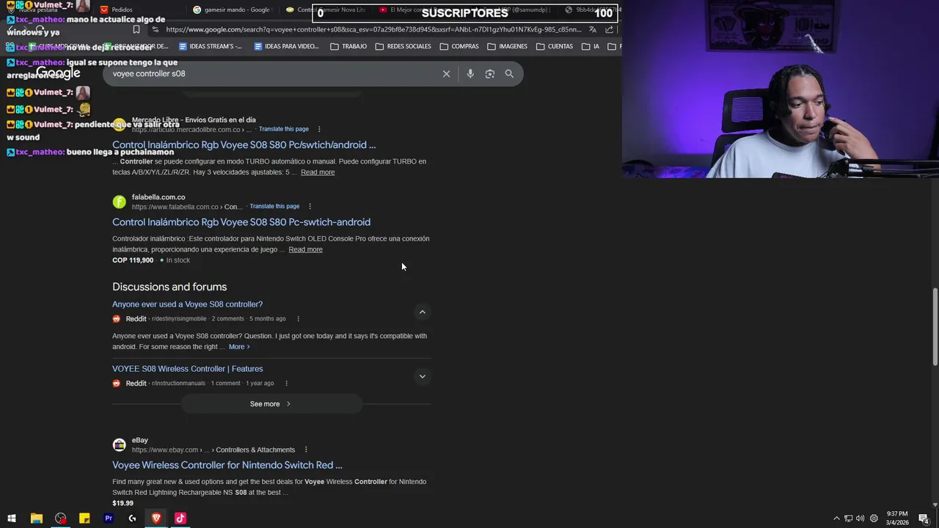Read more of the Mercado Libre snippet
Screen dimensions: 939x528
(x=318, y=172)
